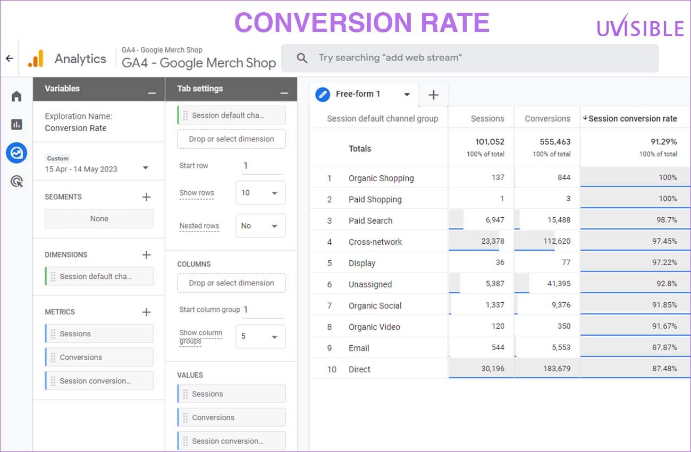Open the Advertising icon in sidebar

pos(16,182)
